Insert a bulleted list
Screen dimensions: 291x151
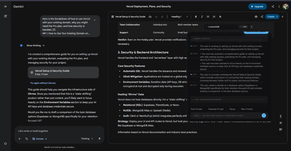tap(208, 17)
